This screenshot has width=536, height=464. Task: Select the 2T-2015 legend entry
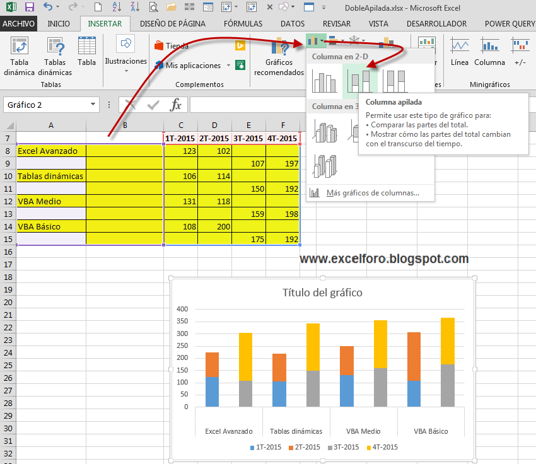pyautogui.click(x=305, y=447)
